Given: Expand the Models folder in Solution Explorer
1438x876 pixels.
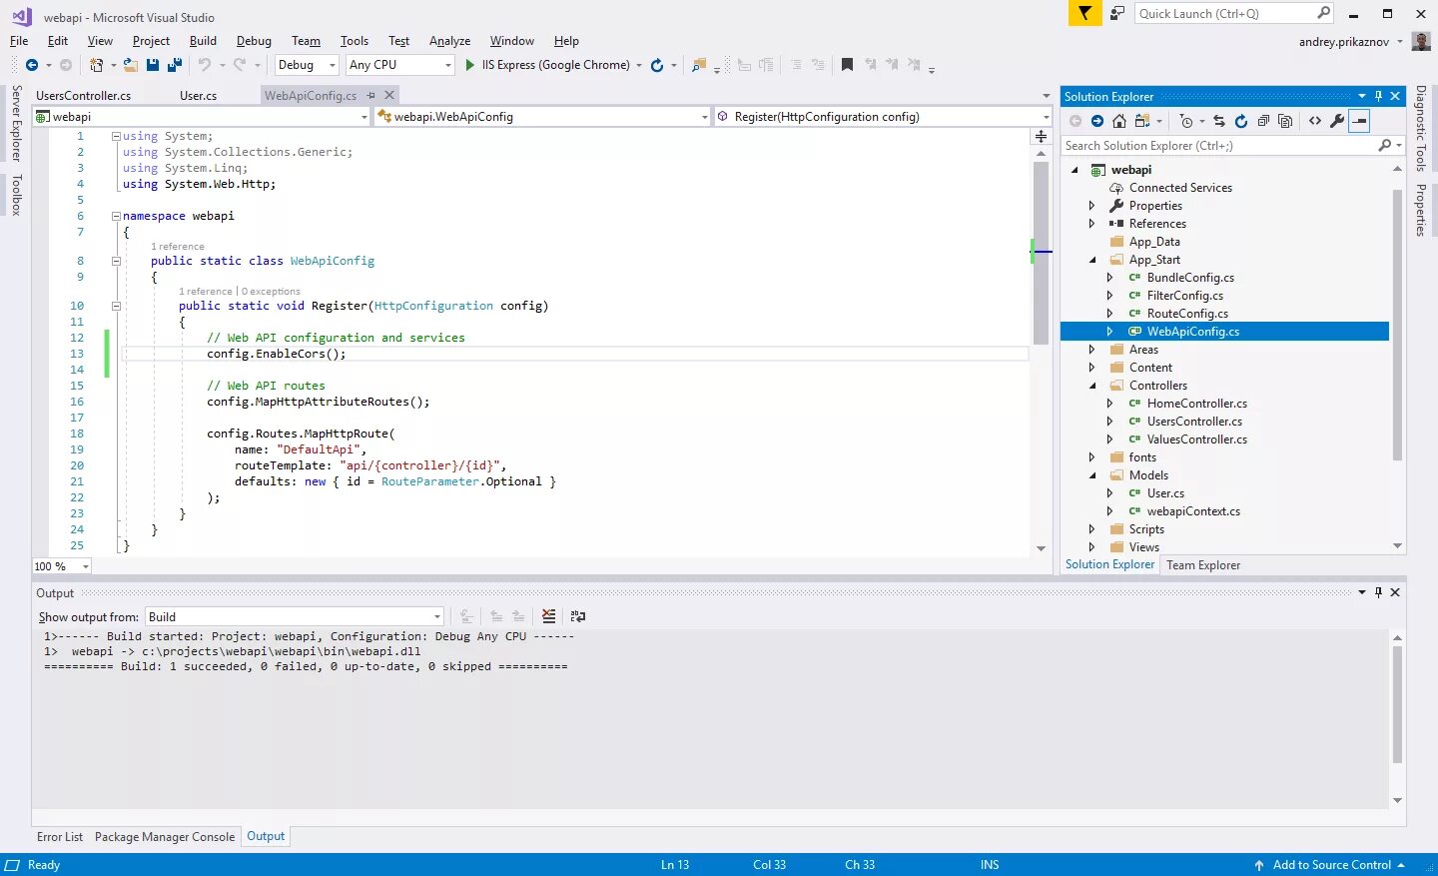Looking at the screenshot, I should [1092, 474].
